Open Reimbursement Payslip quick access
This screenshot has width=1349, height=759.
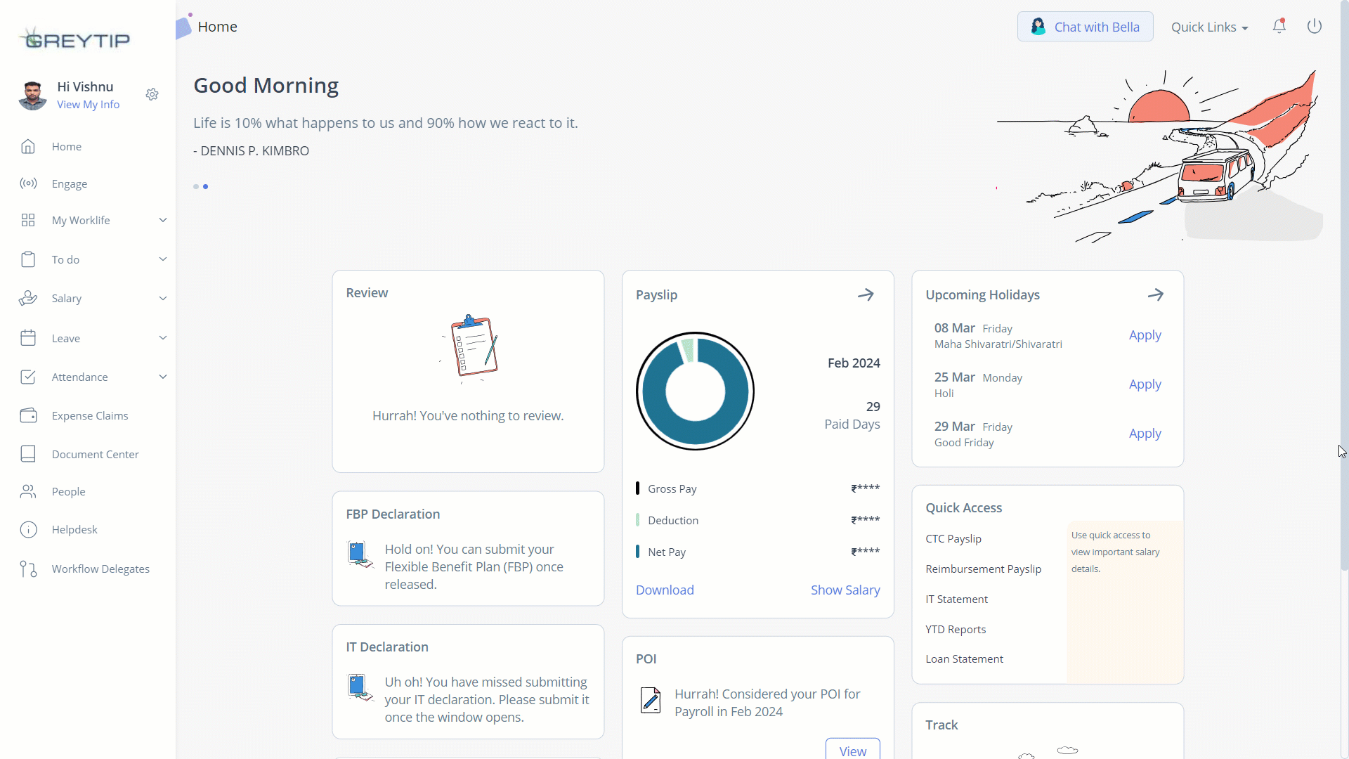coord(984,569)
